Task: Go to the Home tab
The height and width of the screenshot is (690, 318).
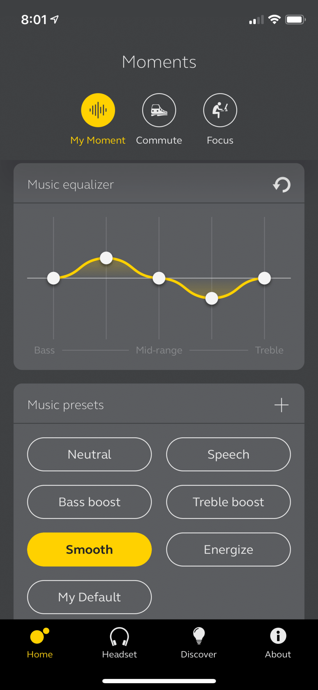Action: pyautogui.click(x=40, y=643)
